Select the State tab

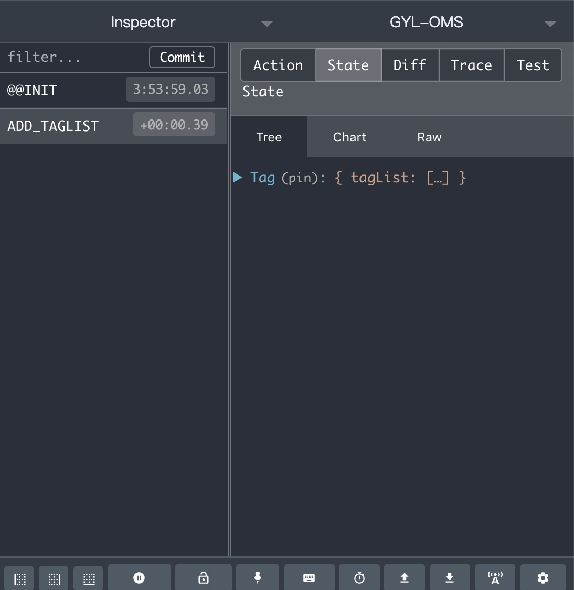coord(348,65)
